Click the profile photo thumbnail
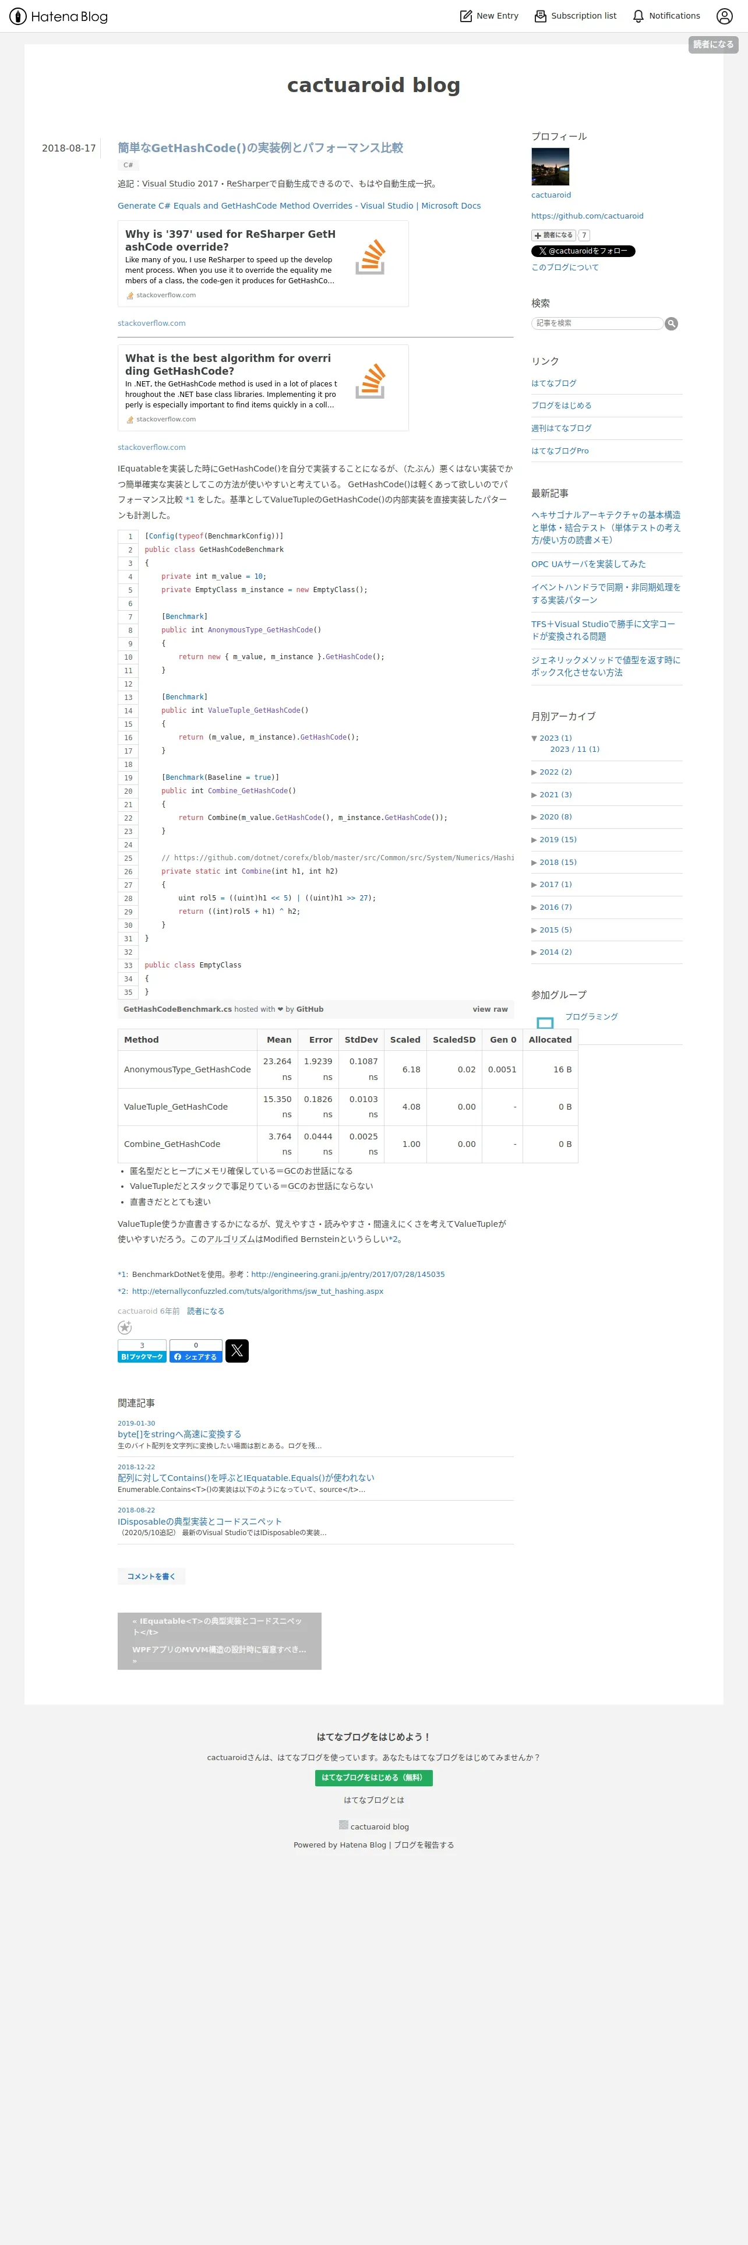 click(x=551, y=167)
